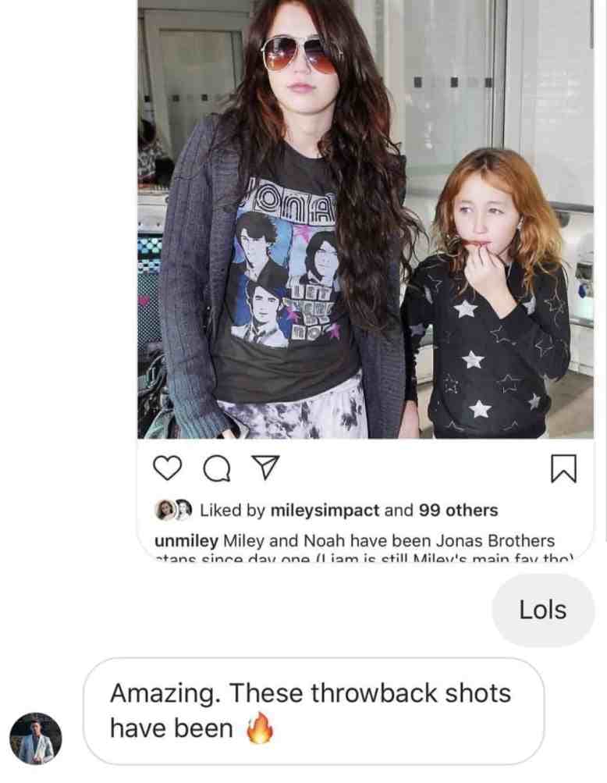Share the post using paper plane icon

(x=267, y=468)
